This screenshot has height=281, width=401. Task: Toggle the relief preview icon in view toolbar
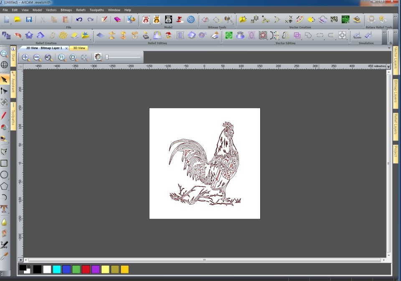coord(98,57)
